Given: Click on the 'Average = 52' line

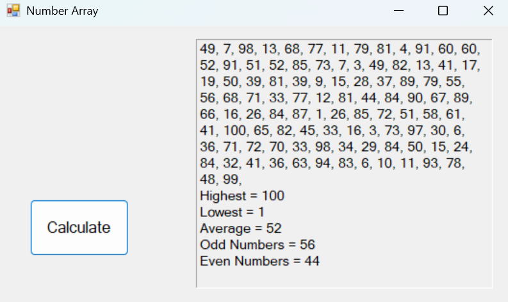Looking at the screenshot, I should (240, 228).
